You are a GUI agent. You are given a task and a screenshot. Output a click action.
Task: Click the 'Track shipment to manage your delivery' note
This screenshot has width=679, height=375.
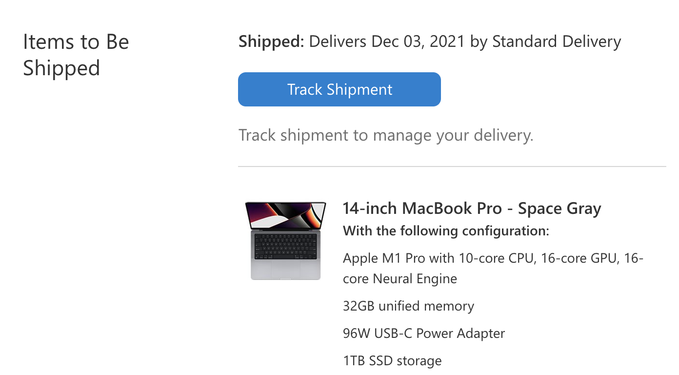[x=386, y=135]
